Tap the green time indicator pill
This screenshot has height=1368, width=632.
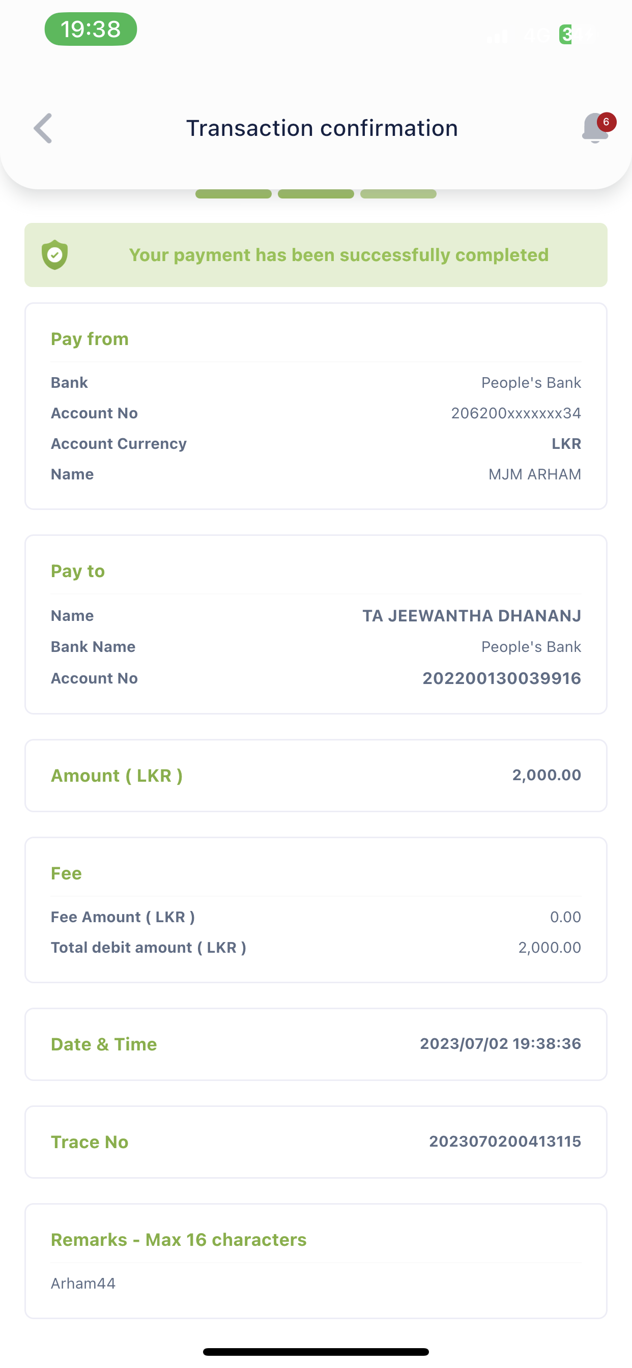91,29
